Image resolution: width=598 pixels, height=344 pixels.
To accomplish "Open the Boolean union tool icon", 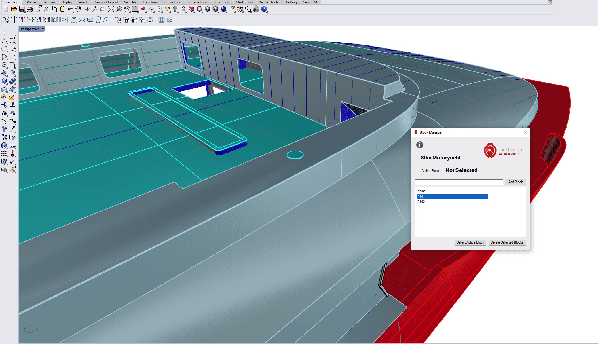I will tap(12, 81).
